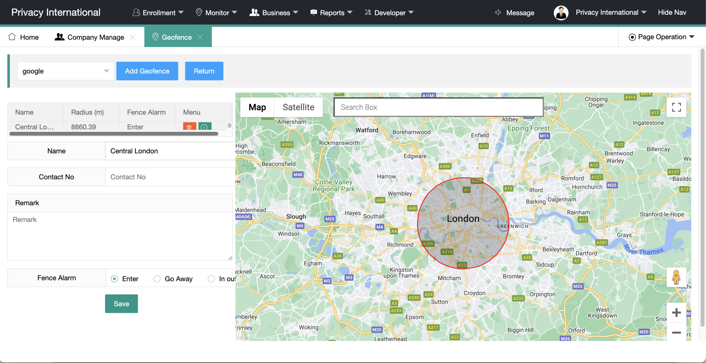
Task: Open the Reports menu
Action: [331, 13]
